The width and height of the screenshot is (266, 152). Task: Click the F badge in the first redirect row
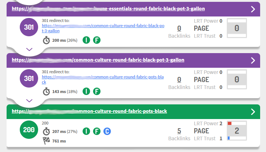tap(97, 40)
